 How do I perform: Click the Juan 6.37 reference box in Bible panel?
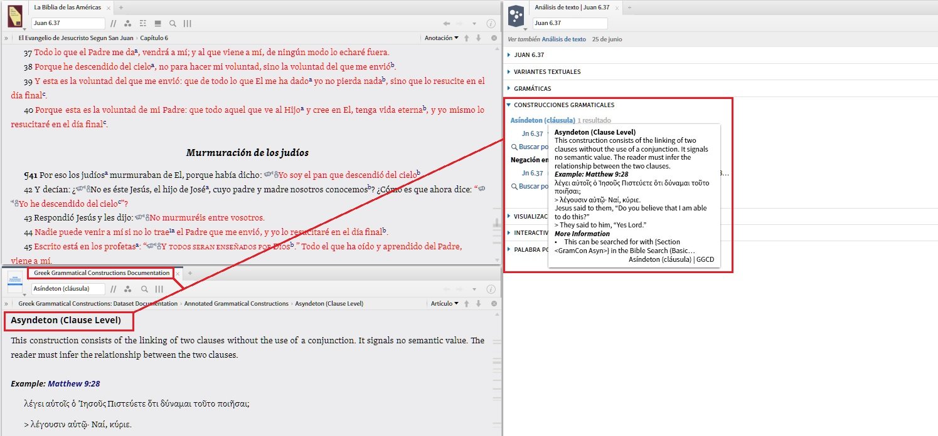pos(68,23)
